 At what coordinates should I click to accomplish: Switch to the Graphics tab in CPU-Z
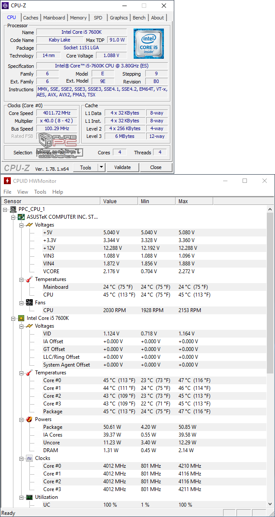(x=119, y=18)
